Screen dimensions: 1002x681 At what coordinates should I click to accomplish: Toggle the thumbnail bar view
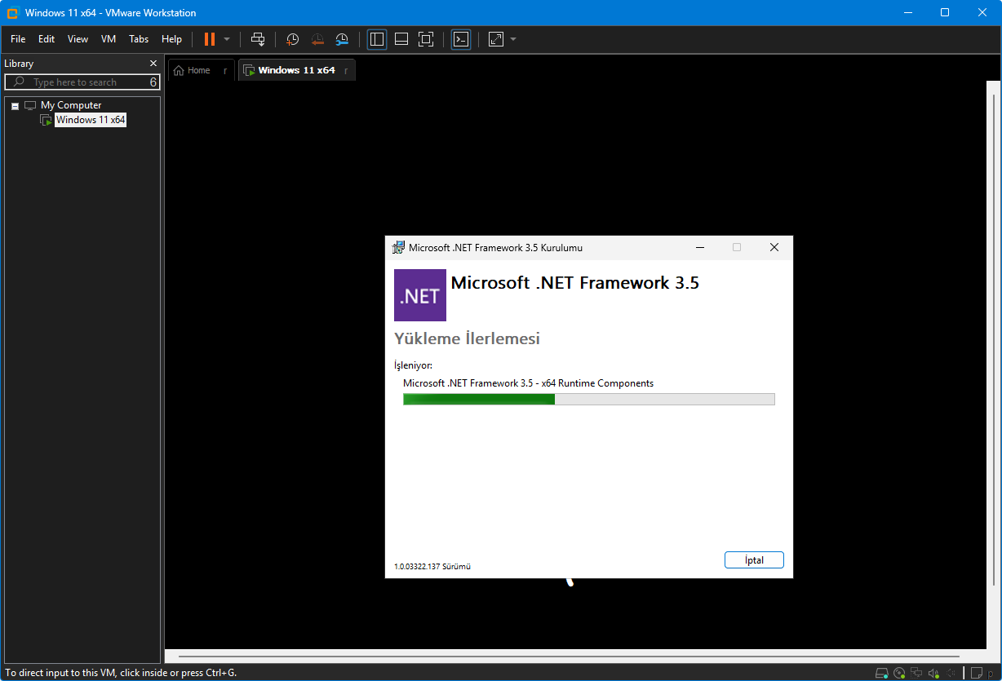pyautogui.click(x=401, y=39)
